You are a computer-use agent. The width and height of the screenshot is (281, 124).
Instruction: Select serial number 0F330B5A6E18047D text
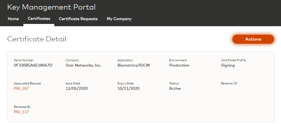click(33, 65)
